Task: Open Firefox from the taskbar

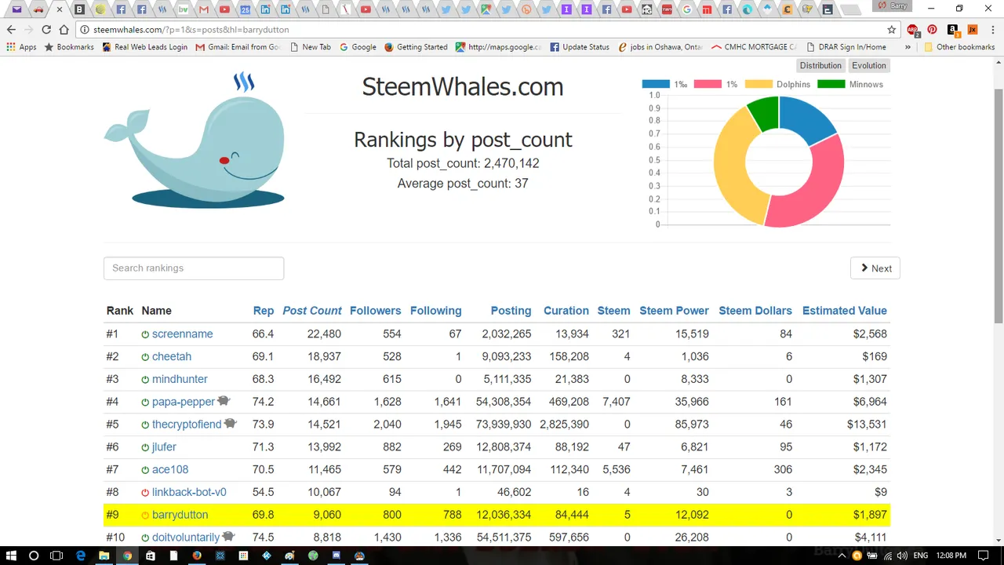Action: pyautogui.click(x=197, y=556)
